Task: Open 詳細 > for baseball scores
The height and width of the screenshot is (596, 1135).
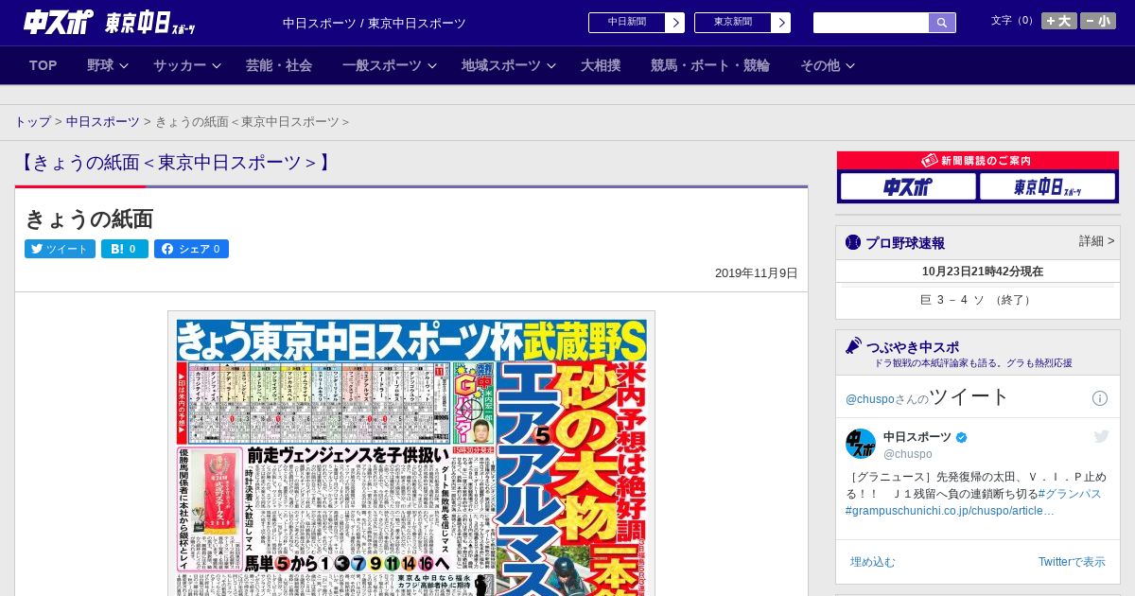Action: click(1097, 241)
